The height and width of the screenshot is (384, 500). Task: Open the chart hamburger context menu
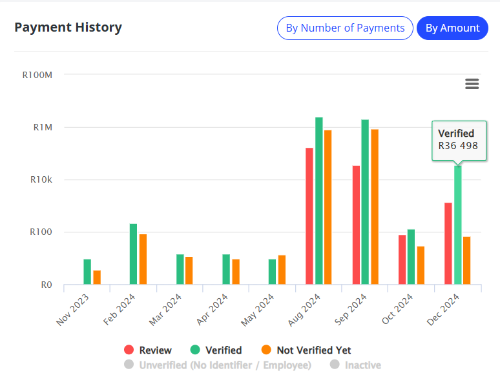coord(472,84)
